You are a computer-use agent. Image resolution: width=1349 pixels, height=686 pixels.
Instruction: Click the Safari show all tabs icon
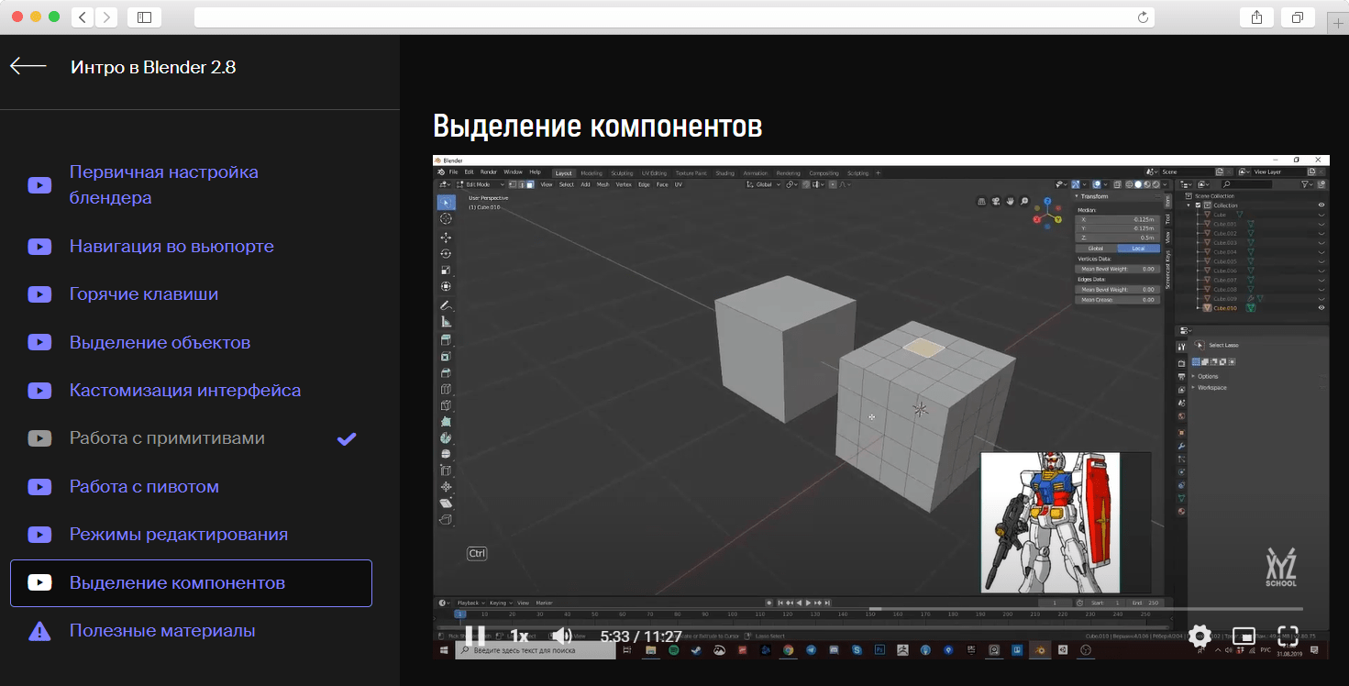(1298, 17)
